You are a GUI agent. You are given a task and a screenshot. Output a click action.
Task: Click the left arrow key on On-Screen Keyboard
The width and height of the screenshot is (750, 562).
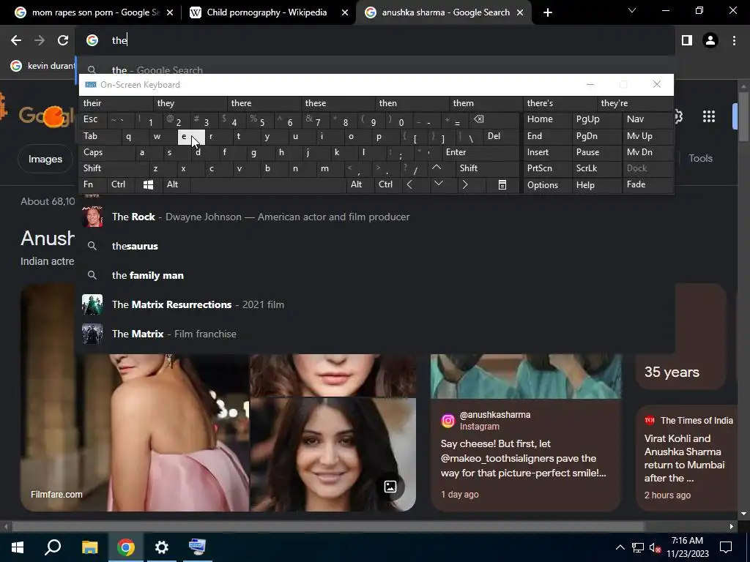click(x=409, y=184)
